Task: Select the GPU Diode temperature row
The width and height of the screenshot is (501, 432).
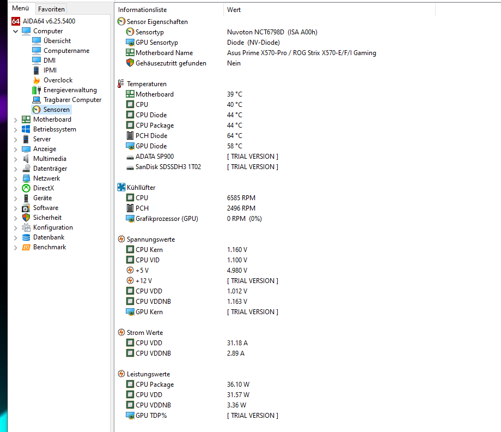Action: point(184,146)
